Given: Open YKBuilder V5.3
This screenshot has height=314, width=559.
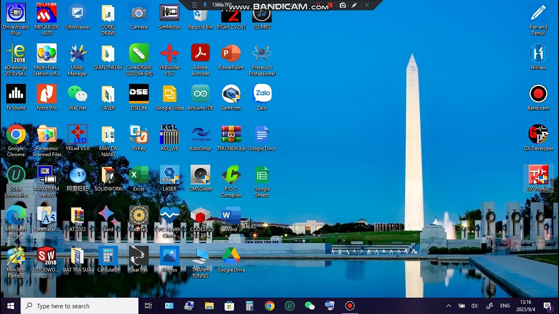Looking at the screenshot, I should coord(169,60).
